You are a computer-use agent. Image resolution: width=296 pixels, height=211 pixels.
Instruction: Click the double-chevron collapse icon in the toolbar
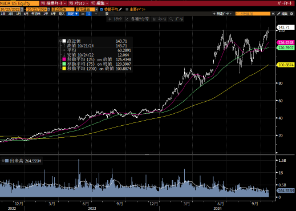[x=273, y=14]
